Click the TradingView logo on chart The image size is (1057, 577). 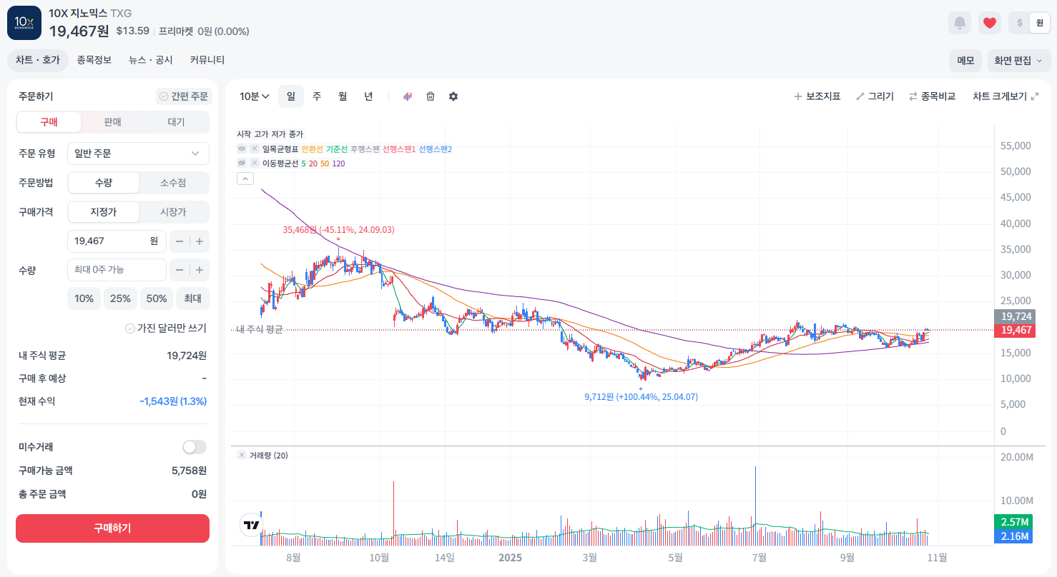(252, 525)
